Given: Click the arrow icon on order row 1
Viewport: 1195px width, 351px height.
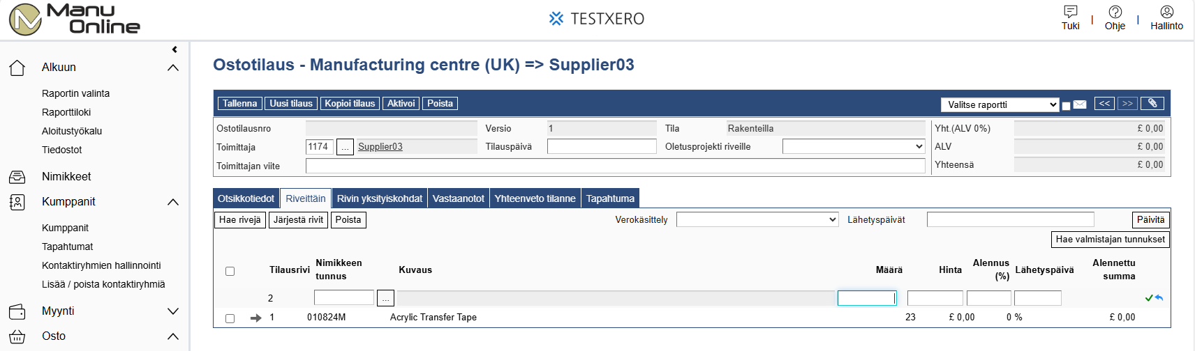Looking at the screenshot, I should [x=255, y=318].
